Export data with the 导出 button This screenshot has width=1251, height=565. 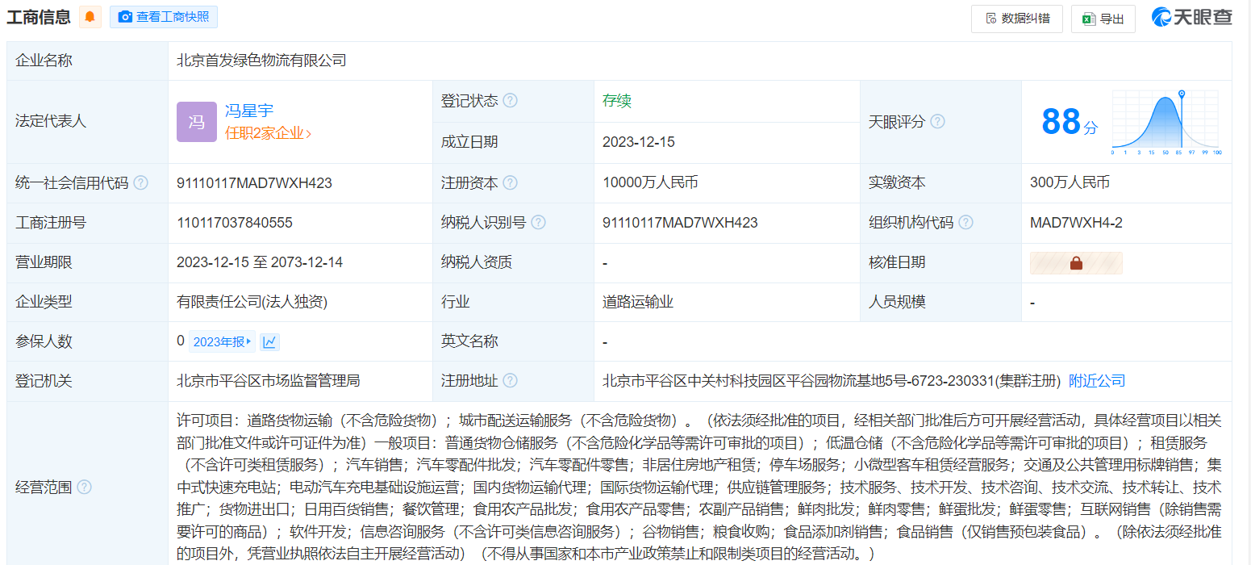coord(1103,19)
